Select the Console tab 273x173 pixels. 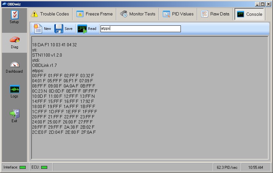coord(249,14)
